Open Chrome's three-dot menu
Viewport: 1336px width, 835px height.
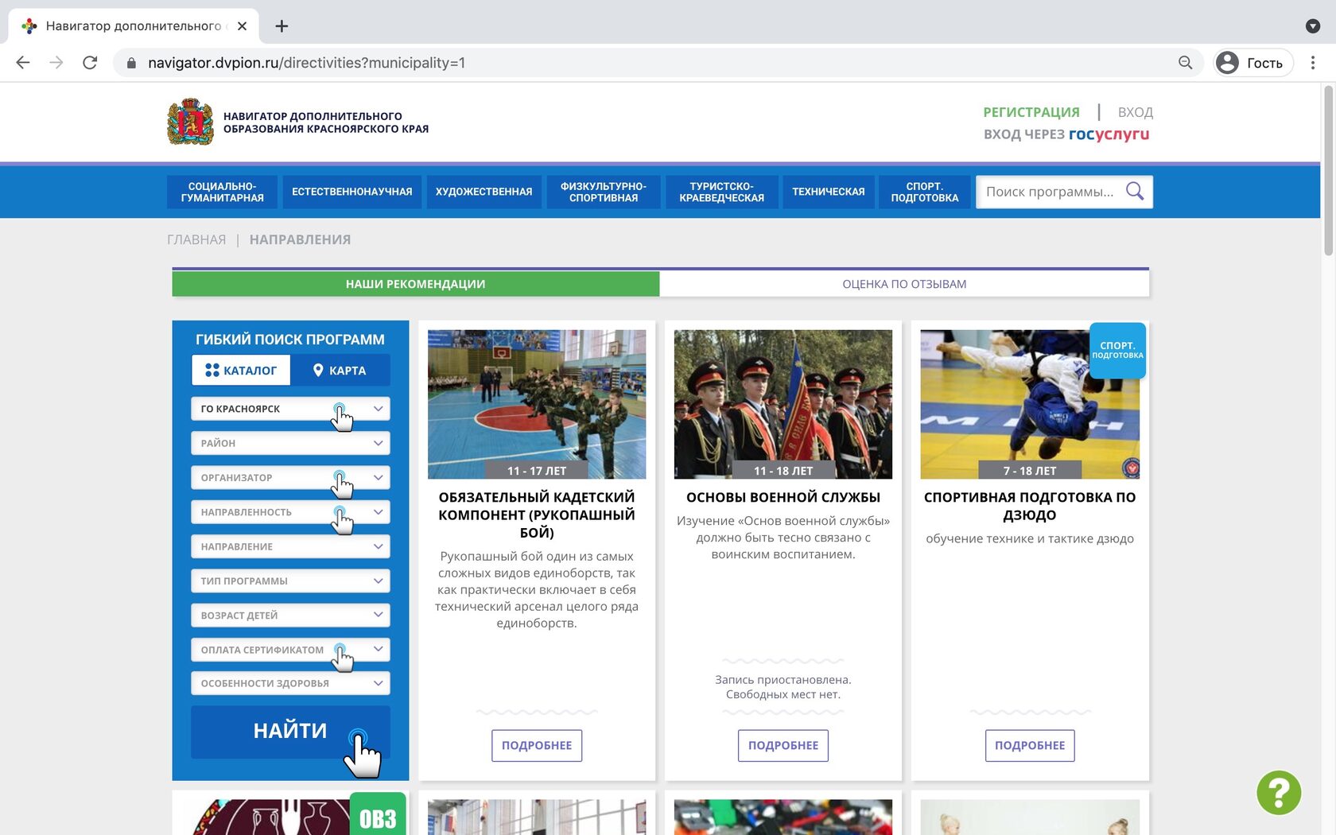[x=1313, y=63]
